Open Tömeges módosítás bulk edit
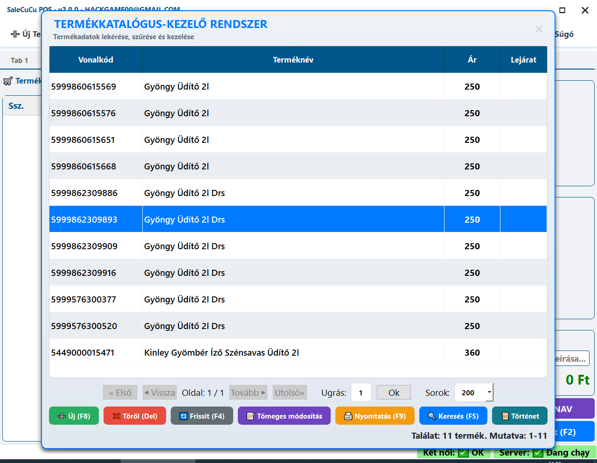Viewport: 597px width, 463px height. pos(284,416)
